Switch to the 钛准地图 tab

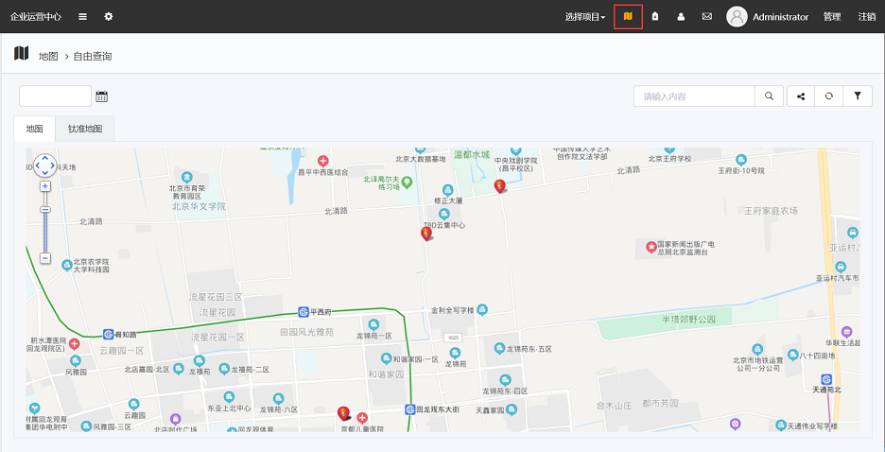pyautogui.click(x=85, y=129)
